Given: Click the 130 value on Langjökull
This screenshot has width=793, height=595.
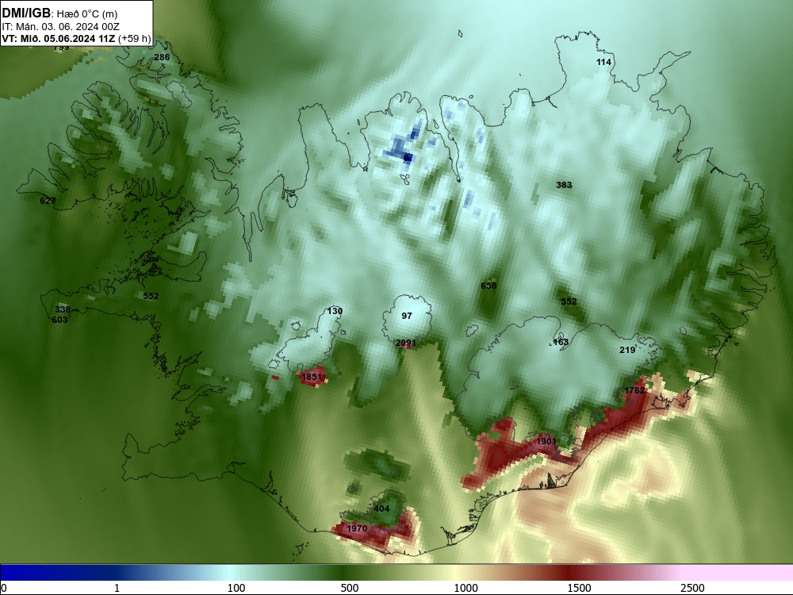Looking at the screenshot, I should pyautogui.click(x=335, y=311).
